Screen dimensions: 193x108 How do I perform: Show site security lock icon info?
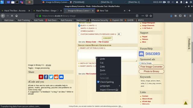(x=40, y=16)
